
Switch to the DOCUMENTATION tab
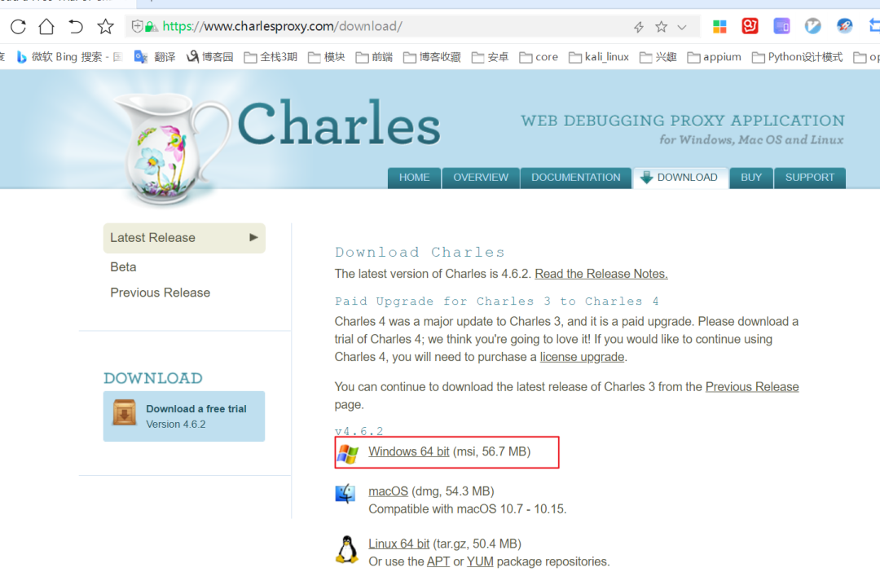point(576,178)
